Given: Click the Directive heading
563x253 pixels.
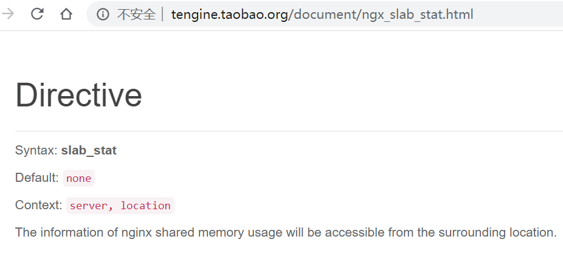Looking at the screenshot, I should coord(78,95).
